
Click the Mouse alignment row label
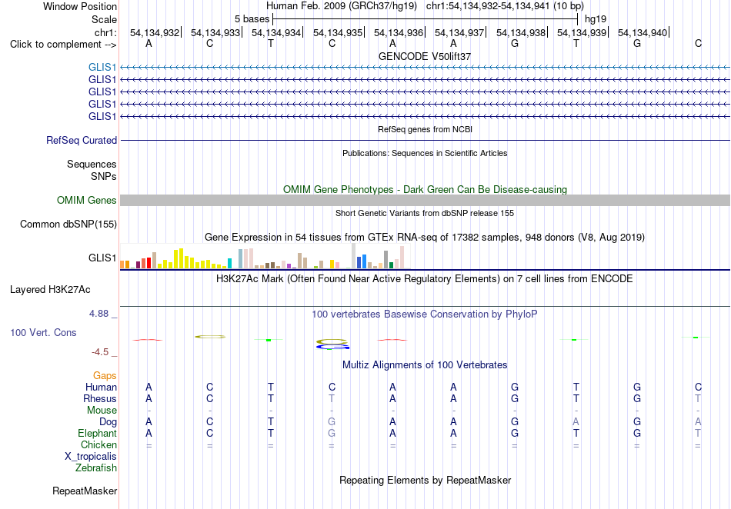pos(102,411)
